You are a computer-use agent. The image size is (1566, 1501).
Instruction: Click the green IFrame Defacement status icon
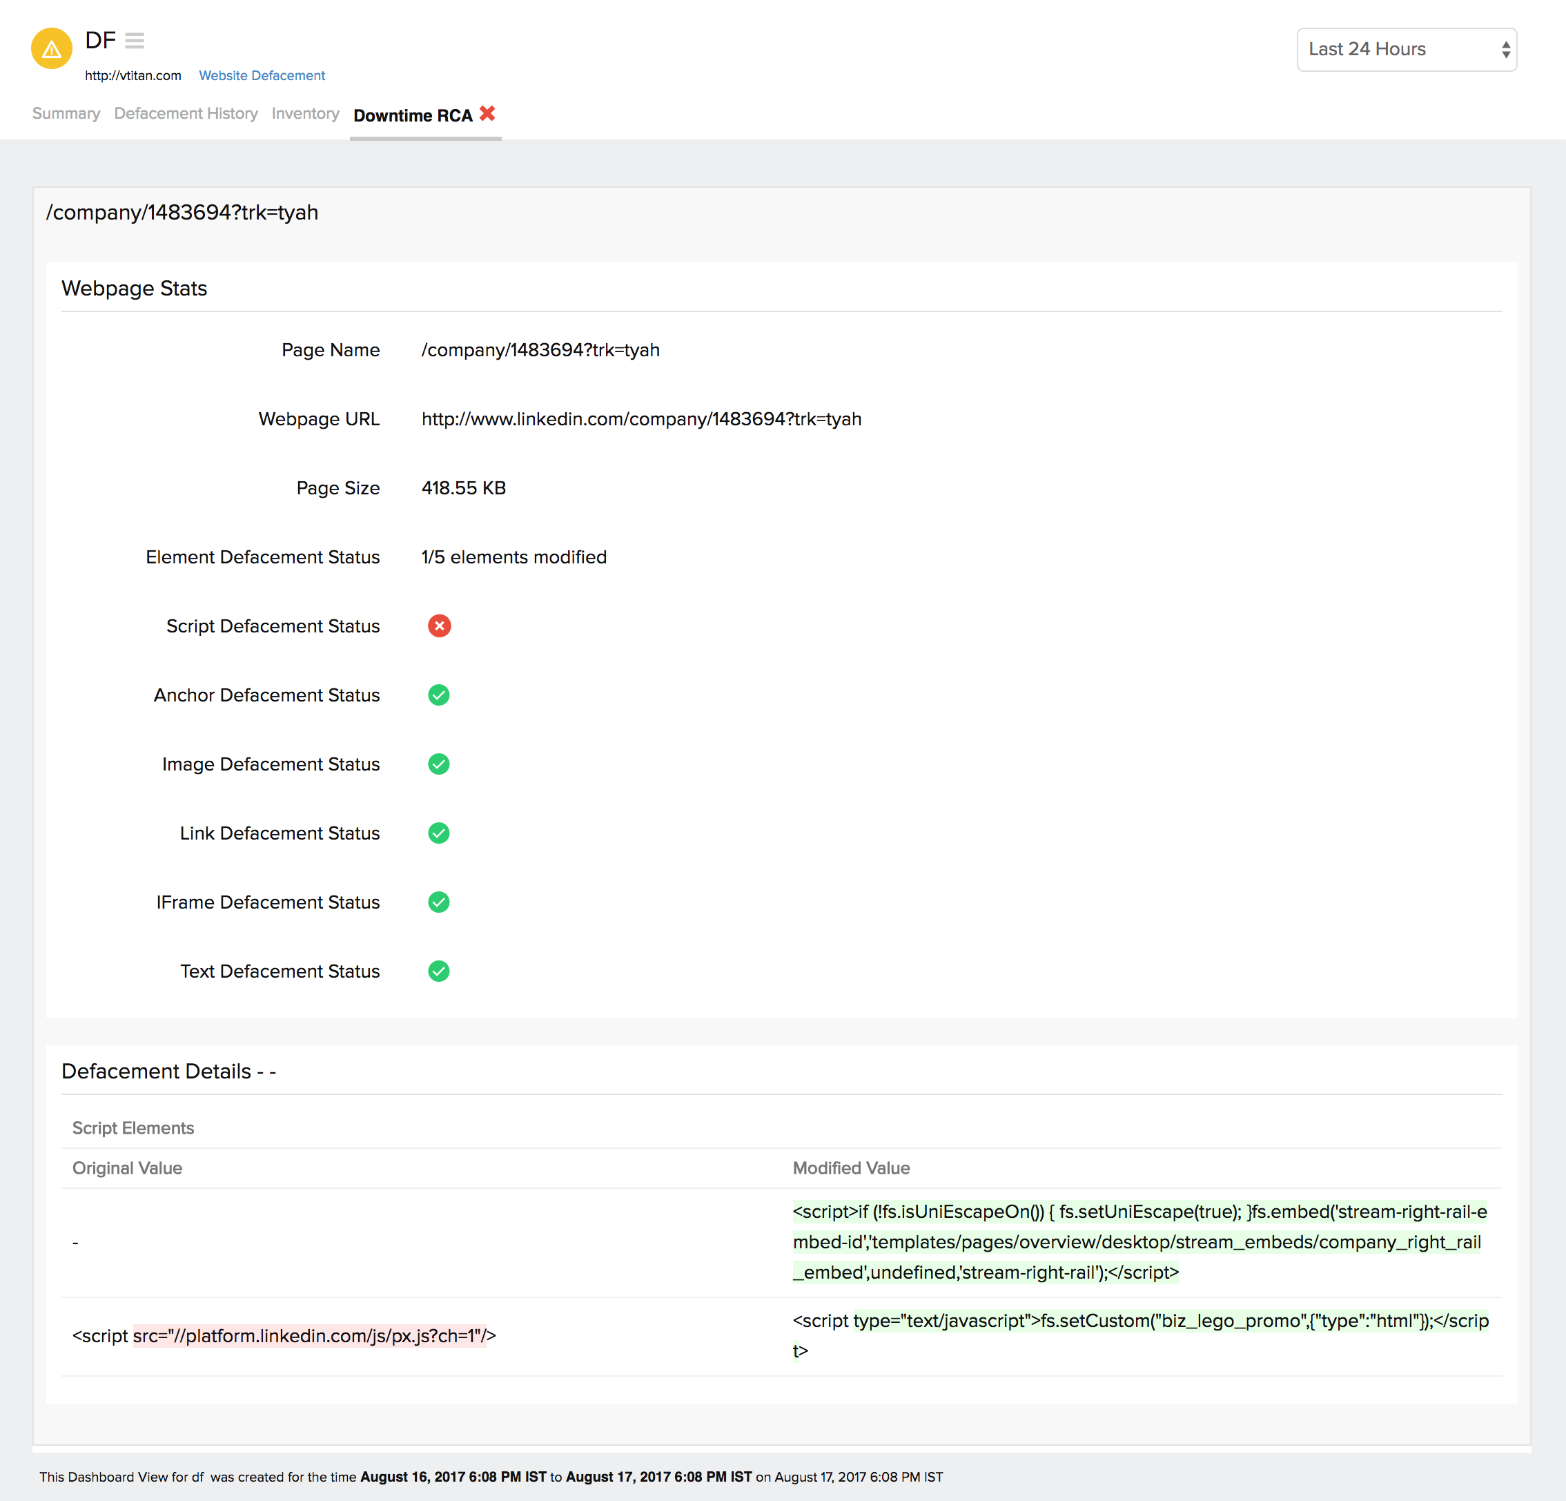pyautogui.click(x=439, y=902)
